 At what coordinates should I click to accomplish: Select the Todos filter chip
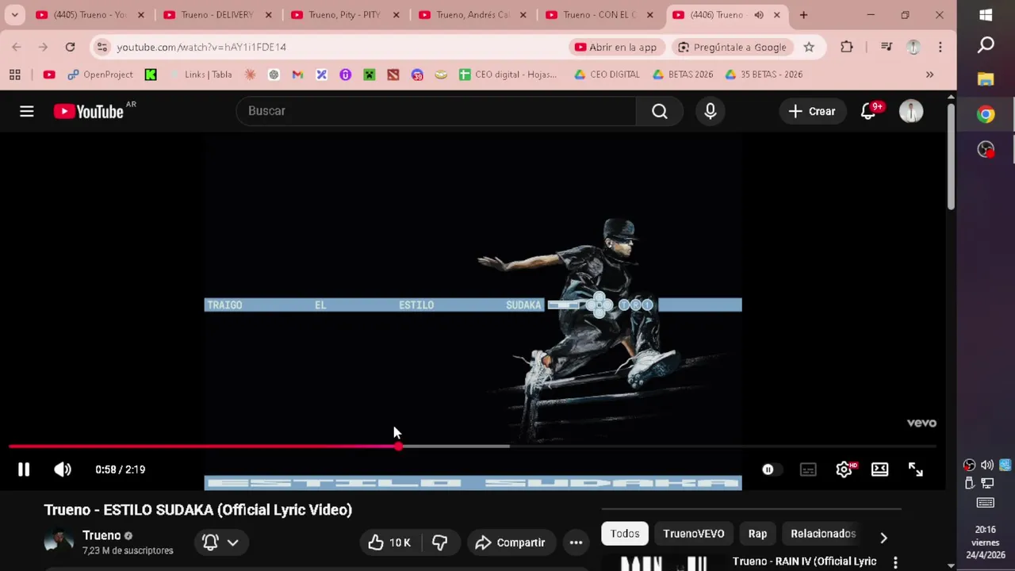click(625, 534)
